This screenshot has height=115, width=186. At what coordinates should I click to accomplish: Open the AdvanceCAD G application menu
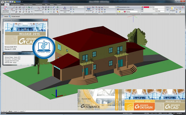[x=2, y=2]
